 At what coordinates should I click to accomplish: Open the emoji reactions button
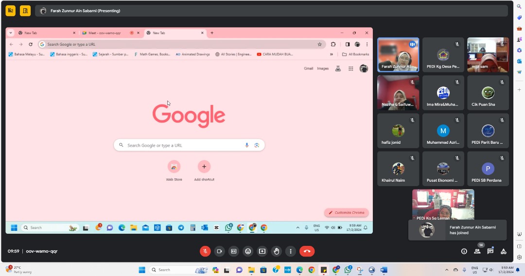[x=248, y=251]
